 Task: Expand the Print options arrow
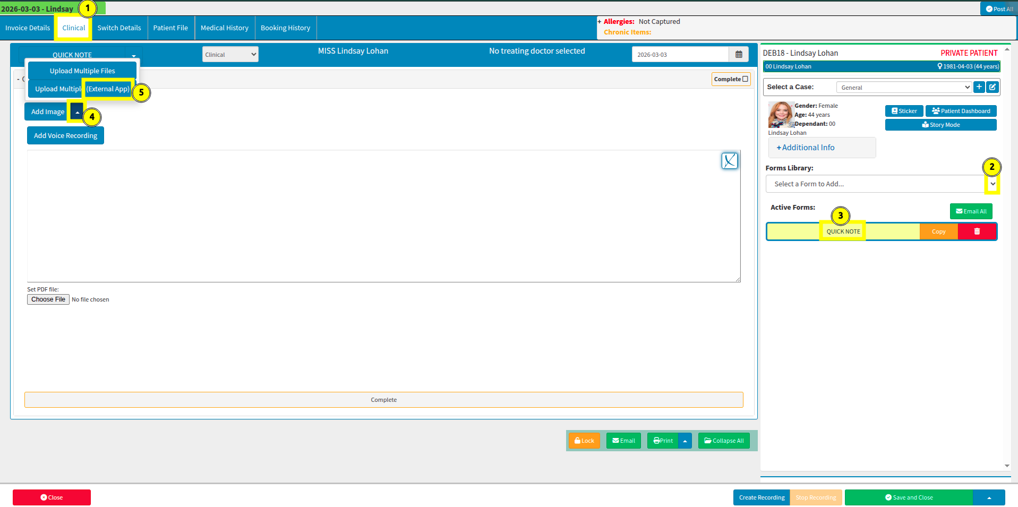tap(685, 441)
